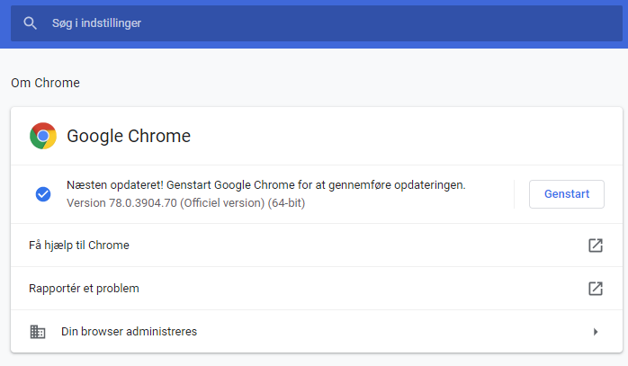628x366 pixels.
Task: Expand arrow next to Din browser administreres
Action: pyautogui.click(x=596, y=332)
